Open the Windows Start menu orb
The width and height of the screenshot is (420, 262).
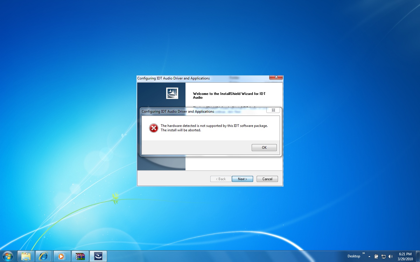click(x=8, y=256)
